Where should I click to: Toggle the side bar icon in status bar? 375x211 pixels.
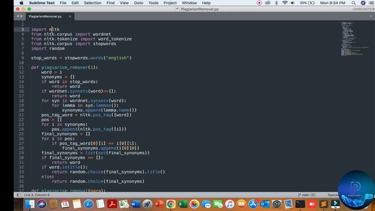coord(18,195)
